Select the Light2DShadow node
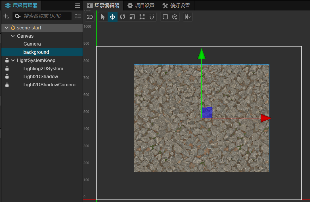Screen dimensions: 310x202 pos(41,76)
